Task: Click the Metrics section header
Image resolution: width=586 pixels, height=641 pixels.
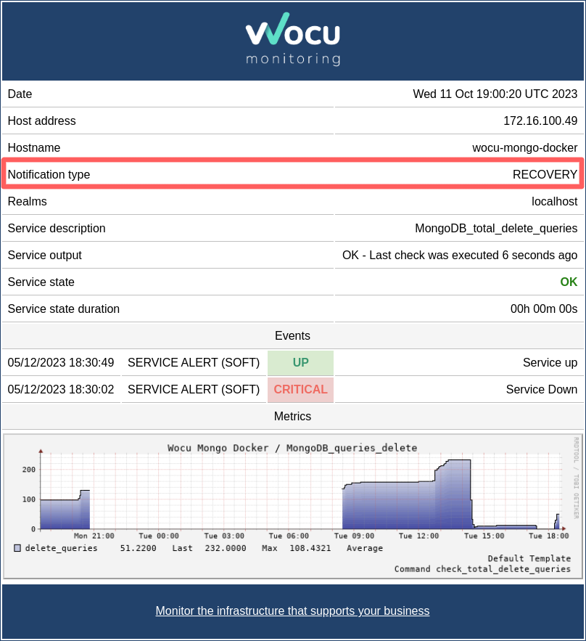Action: pyautogui.click(x=292, y=416)
